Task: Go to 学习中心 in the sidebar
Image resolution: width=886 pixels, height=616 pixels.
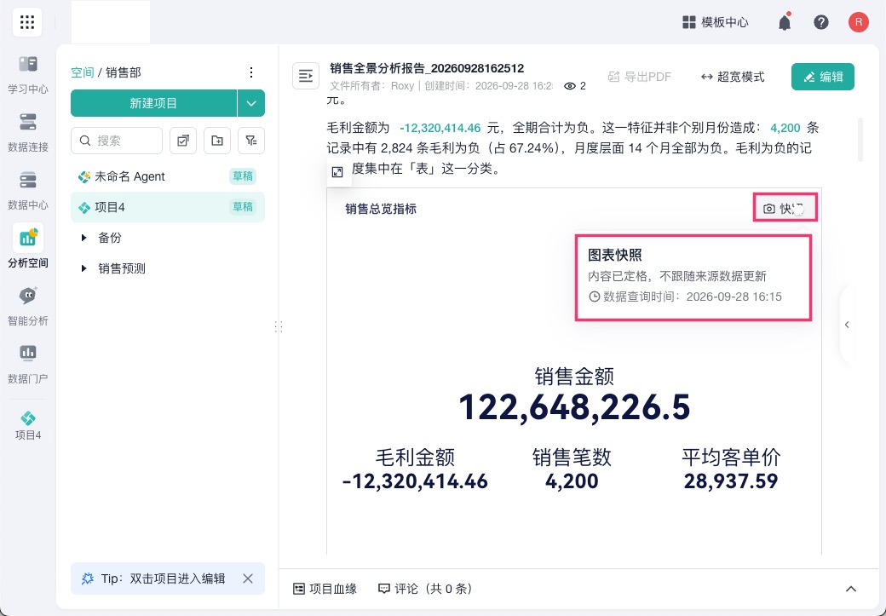Action: point(27,75)
